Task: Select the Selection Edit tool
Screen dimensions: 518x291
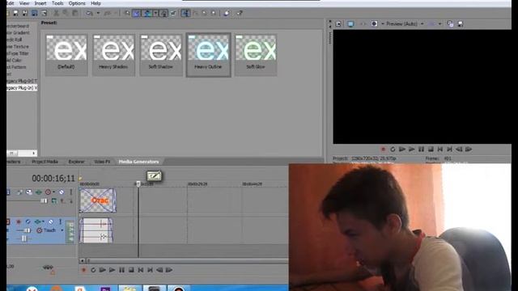Action: pos(205,13)
